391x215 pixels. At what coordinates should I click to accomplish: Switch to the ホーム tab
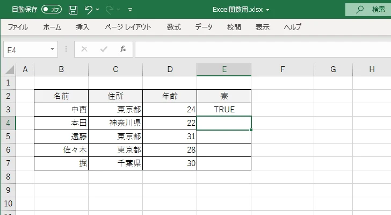[52, 27]
